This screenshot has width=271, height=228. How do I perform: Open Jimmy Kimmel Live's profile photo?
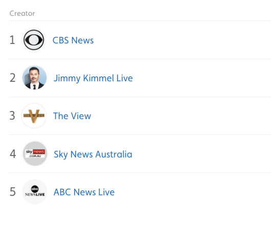click(x=34, y=78)
